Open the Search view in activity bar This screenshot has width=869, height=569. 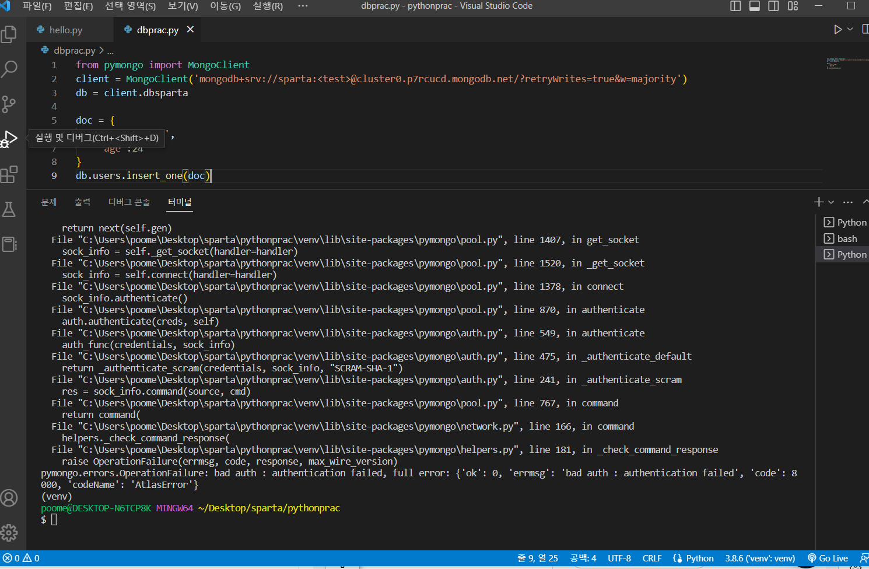tap(9, 69)
